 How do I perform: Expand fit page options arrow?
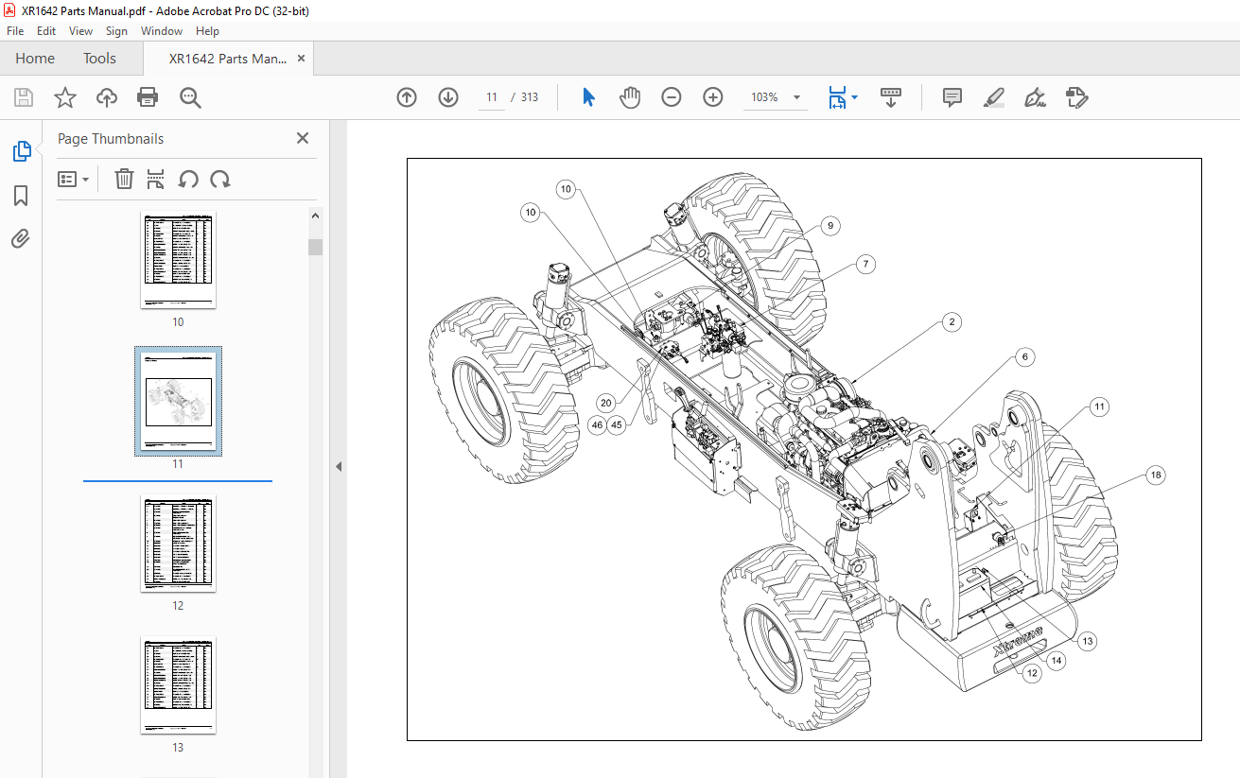click(855, 97)
